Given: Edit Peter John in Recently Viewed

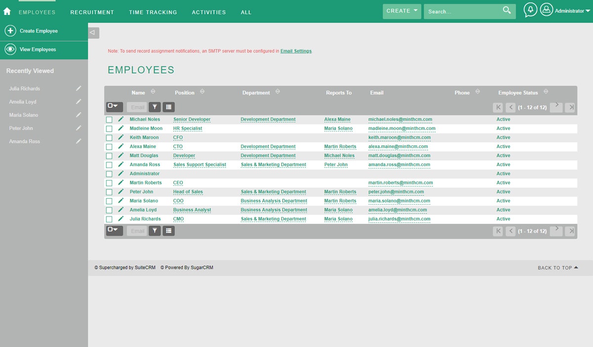Looking at the screenshot, I should click(x=78, y=128).
